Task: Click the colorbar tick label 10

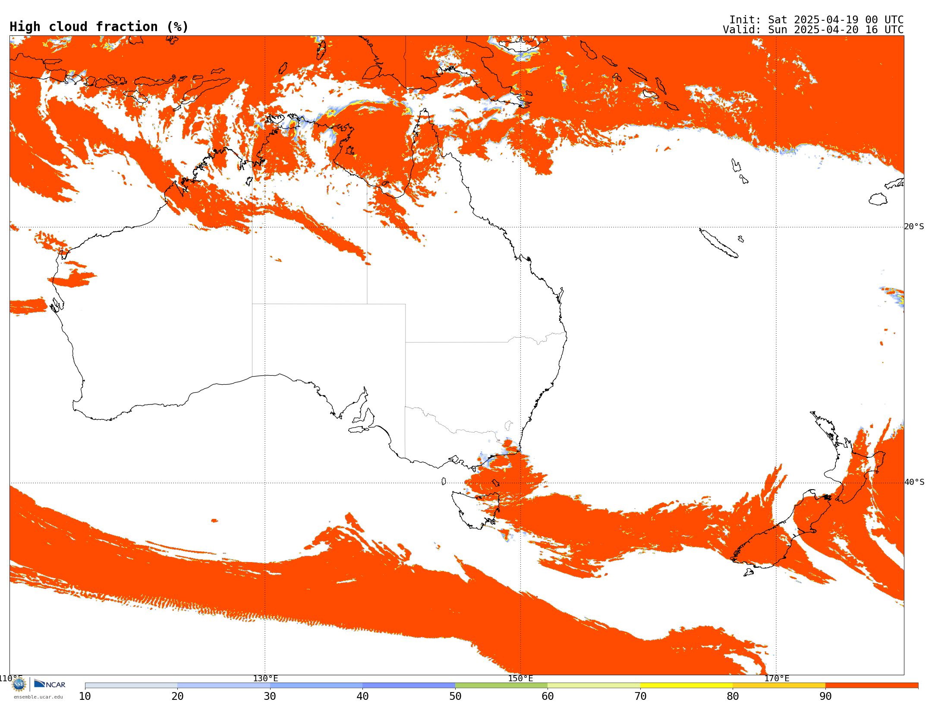Action: [x=85, y=696]
